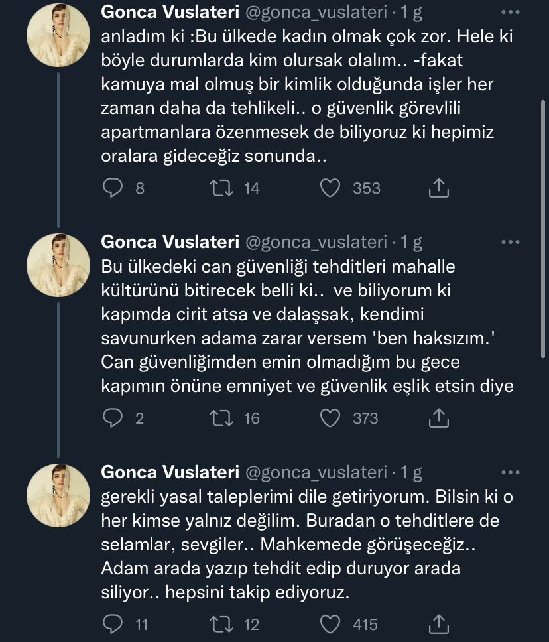Reply to the tweet with 8 comments
Viewport: 549px width, 642px height.
(113, 188)
